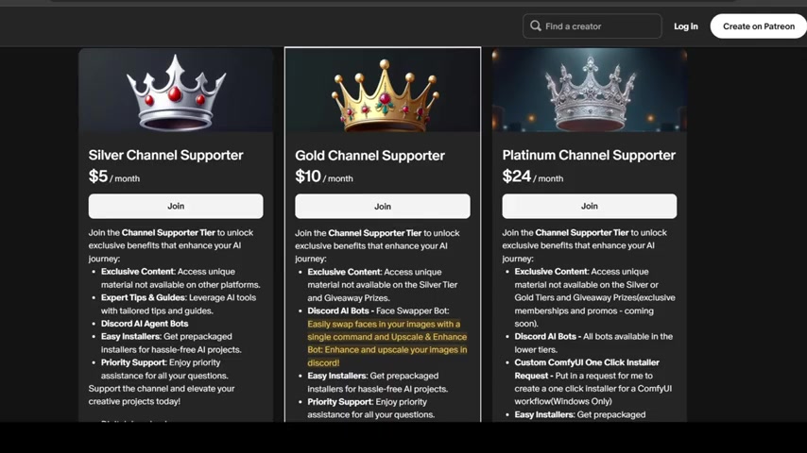Select the gold crown tier image

tap(383, 90)
